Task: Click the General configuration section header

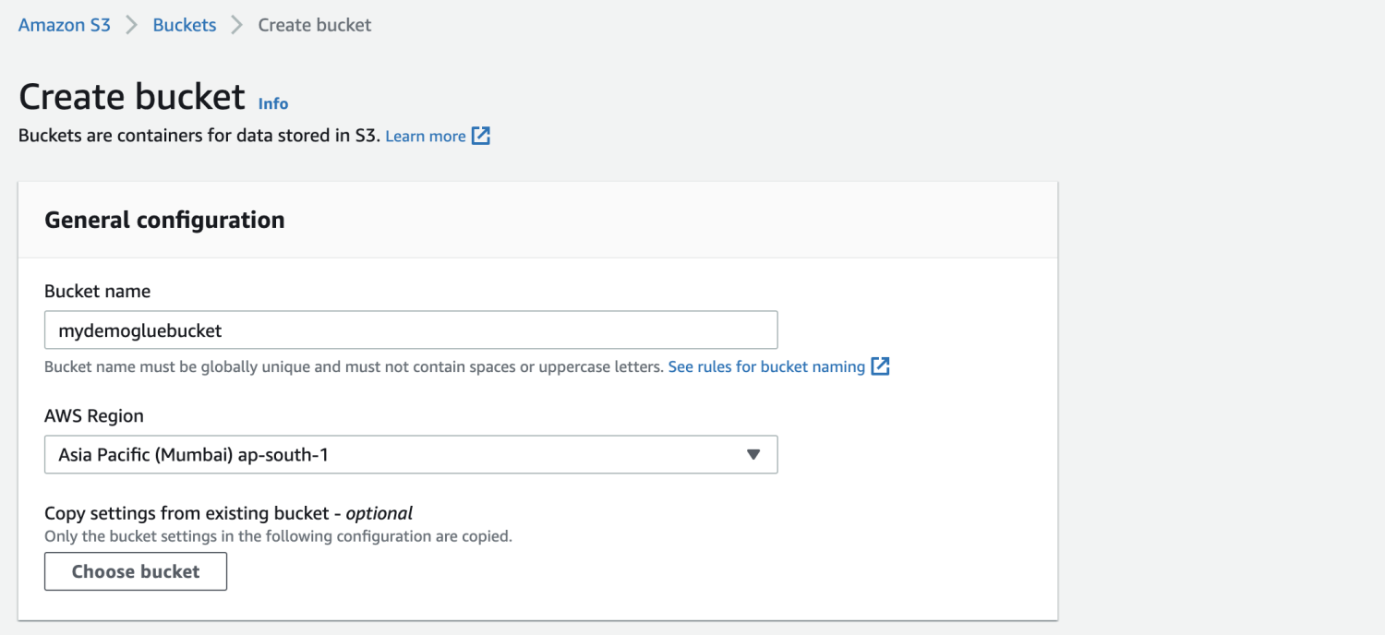Action: coord(164,220)
